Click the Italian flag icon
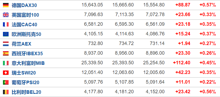Image resolution: width=220 pixels, height=97 pixels. coord(6,63)
